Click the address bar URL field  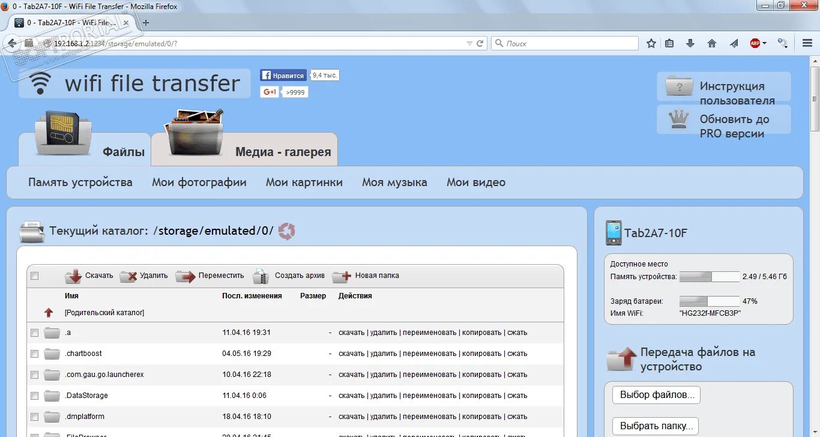[258, 43]
